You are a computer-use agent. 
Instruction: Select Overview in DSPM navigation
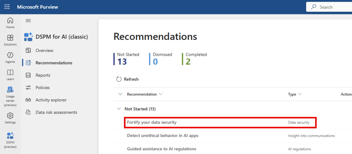point(44,51)
